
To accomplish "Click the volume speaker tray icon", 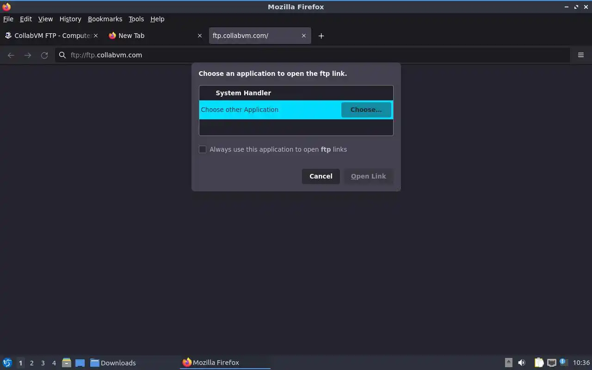I will click(x=522, y=363).
